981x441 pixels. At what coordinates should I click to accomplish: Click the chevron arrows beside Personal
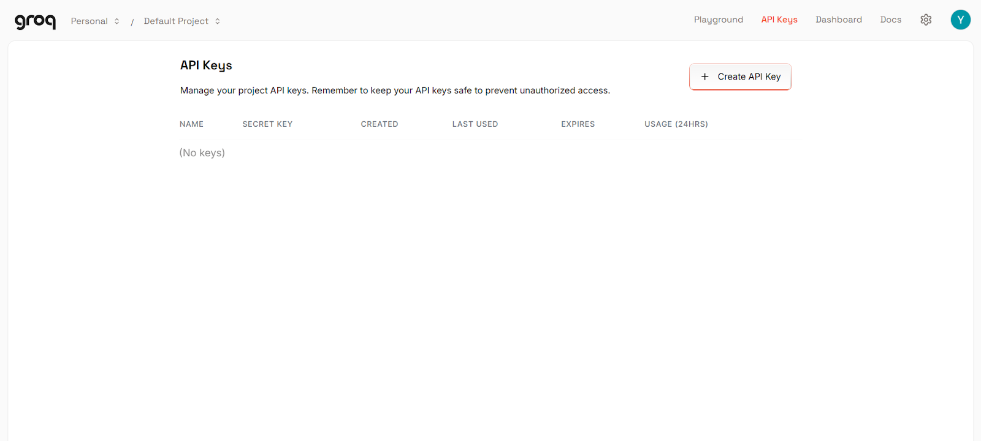coord(116,21)
